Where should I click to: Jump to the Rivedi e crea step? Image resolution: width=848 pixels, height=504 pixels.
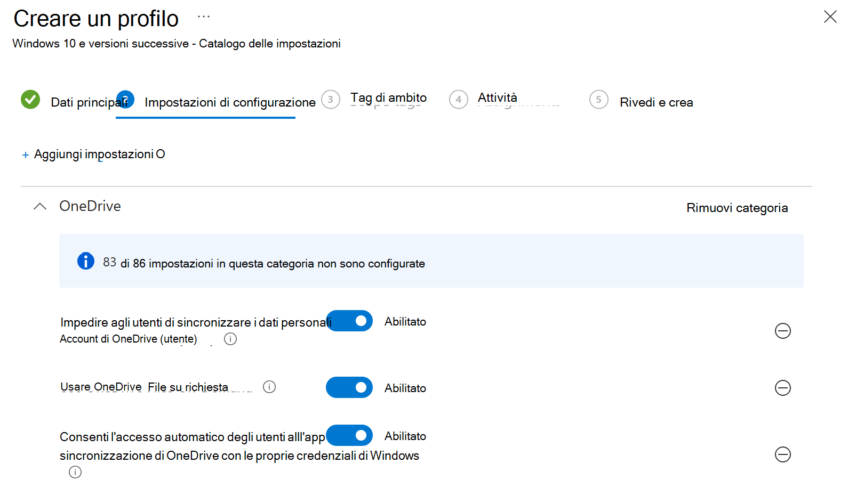pyautogui.click(x=656, y=102)
